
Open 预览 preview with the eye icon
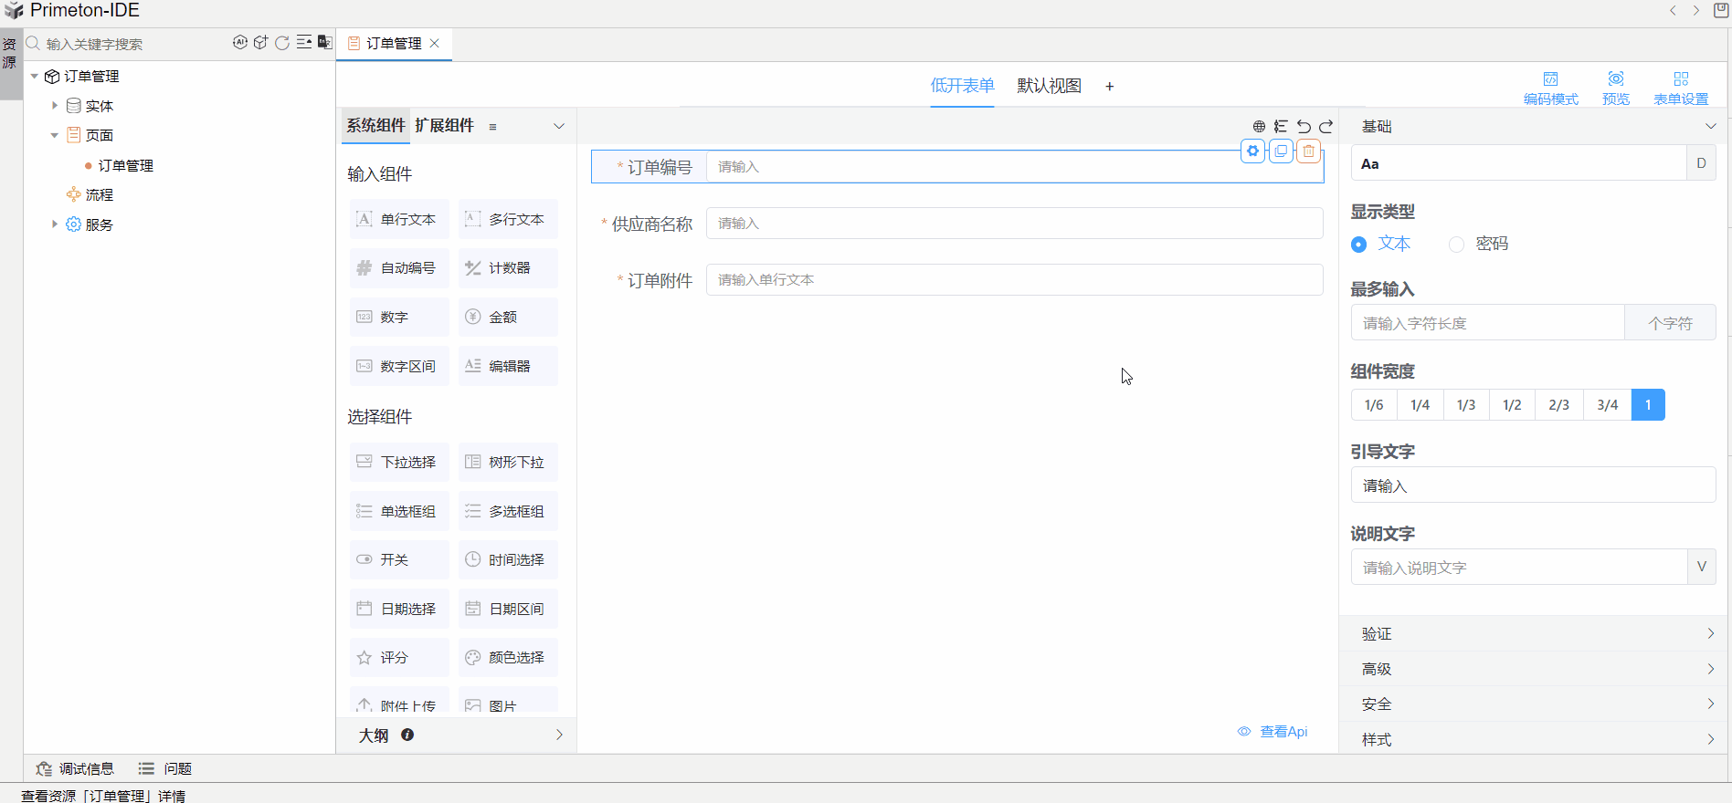click(1615, 87)
